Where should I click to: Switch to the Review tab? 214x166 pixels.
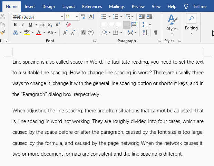tap(138, 7)
